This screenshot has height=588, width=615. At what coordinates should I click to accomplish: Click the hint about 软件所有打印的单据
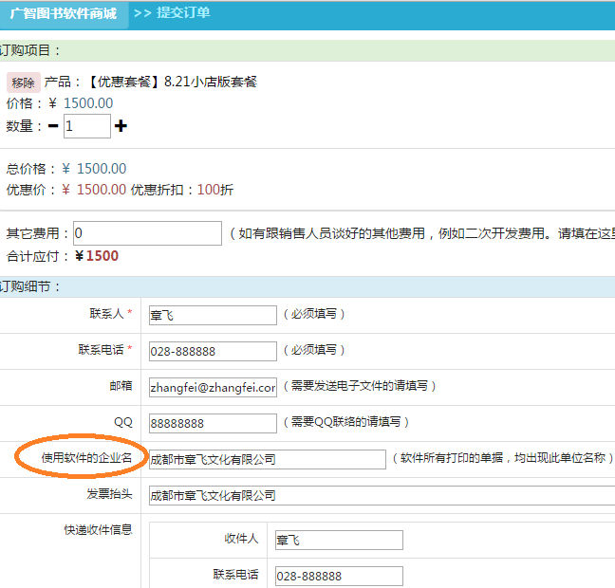point(503,457)
